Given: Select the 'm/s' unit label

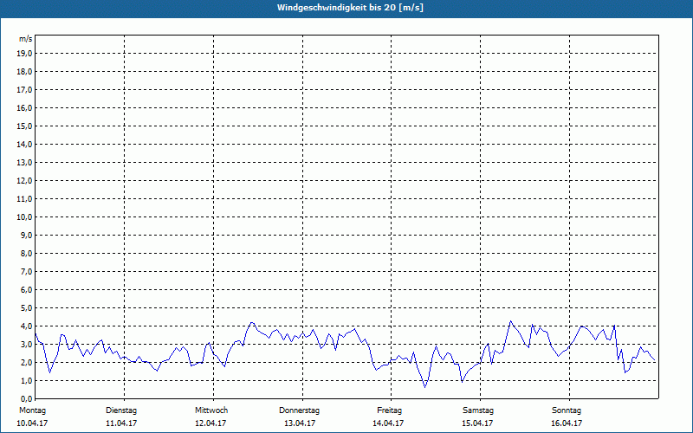Looking at the screenshot, I should 25,39.
